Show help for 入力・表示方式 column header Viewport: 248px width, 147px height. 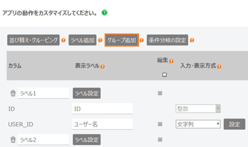tap(219, 66)
